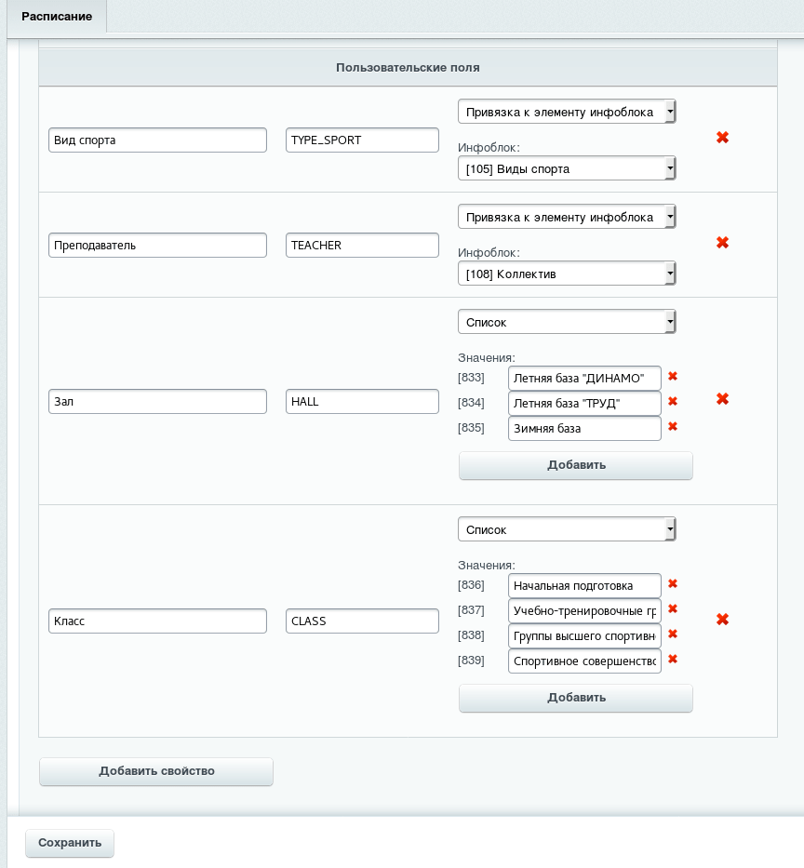Screen dimensions: 804x868
Task: Click Значения label in Класс row
Action: [486, 566]
